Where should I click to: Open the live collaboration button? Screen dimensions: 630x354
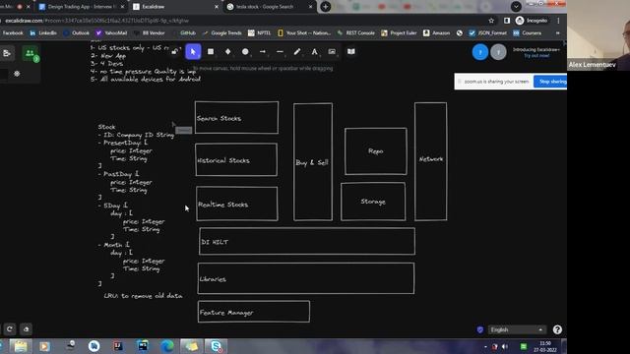click(31, 53)
